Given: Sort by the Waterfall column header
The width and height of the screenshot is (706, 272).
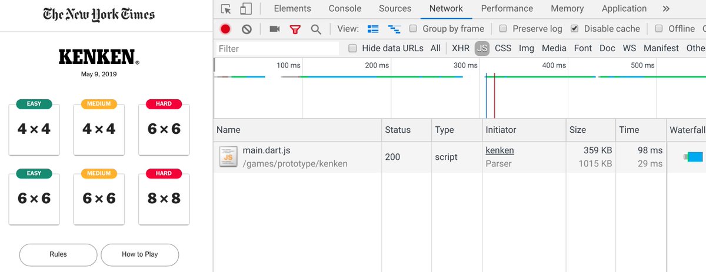Looking at the screenshot, I should click(686, 130).
